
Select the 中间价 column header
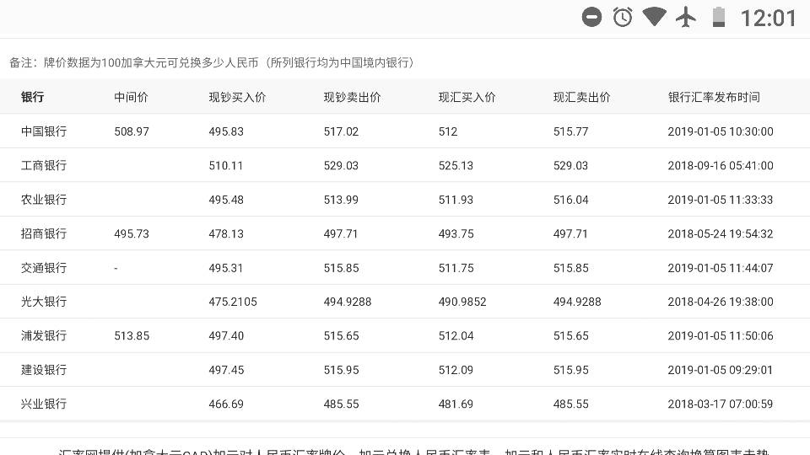point(132,97)
